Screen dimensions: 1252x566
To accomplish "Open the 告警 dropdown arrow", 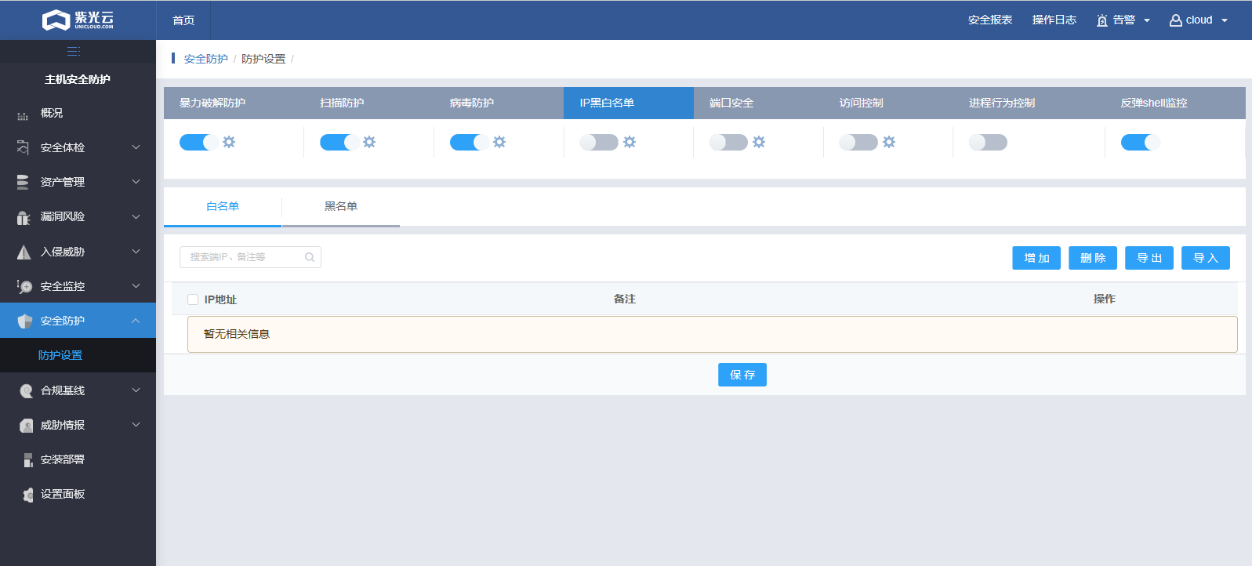I will point(1147,21).
